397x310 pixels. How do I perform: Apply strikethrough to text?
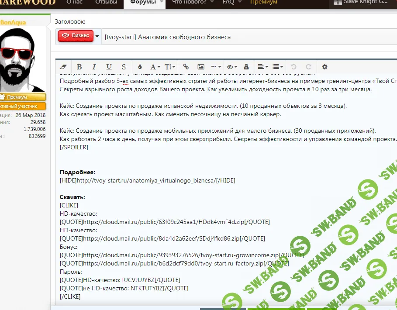point(124,67)
